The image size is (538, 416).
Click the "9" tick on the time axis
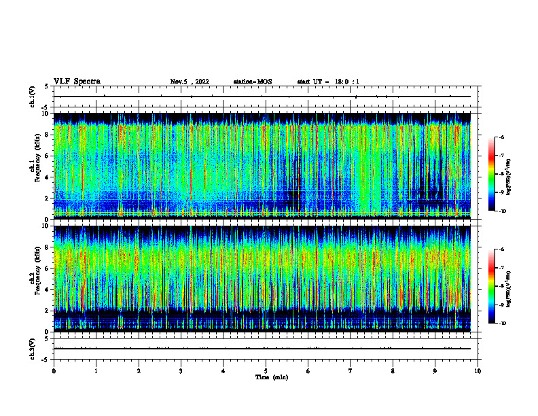coord(435,371)
